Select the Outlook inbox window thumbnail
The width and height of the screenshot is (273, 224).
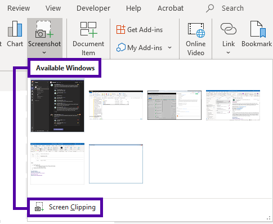point(233,105)
